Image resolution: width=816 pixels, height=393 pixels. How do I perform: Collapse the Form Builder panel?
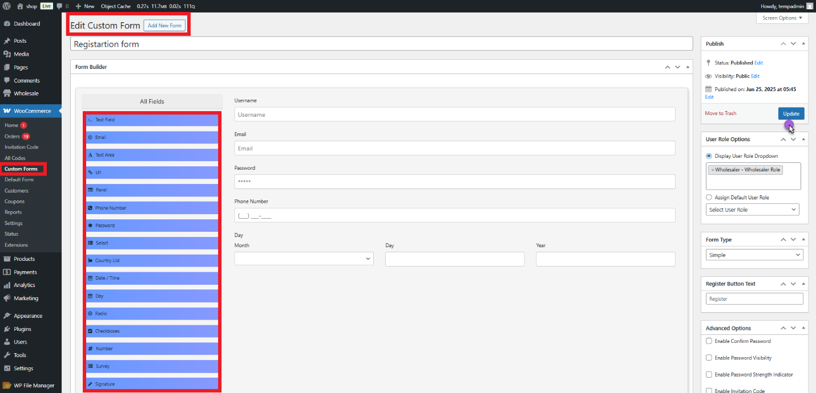(688, 67)
